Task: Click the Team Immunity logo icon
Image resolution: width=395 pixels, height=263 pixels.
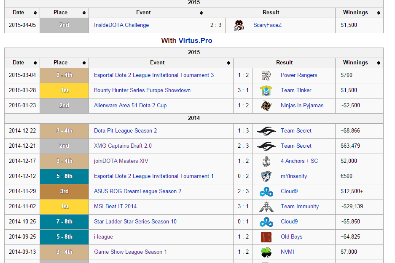Action: [266, 207]
